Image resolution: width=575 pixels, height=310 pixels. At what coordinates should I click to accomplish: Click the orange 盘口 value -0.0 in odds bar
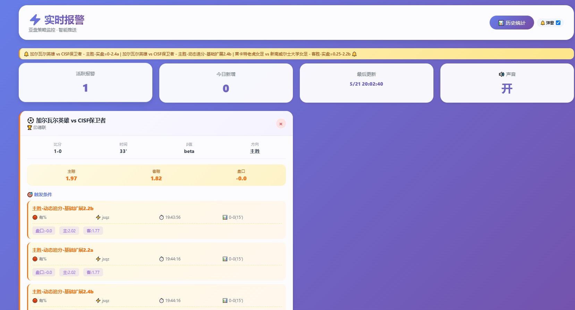tap(241, 179)
